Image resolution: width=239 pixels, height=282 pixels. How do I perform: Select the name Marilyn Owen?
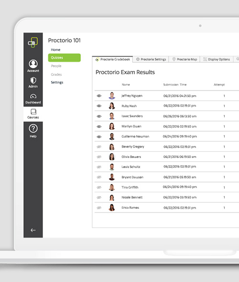[x=131, y=126]
